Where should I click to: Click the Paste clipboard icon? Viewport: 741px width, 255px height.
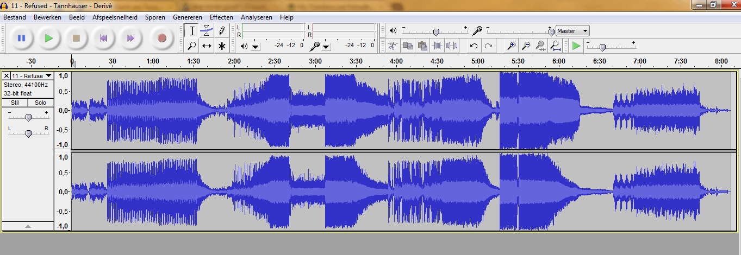click(422, 46)
